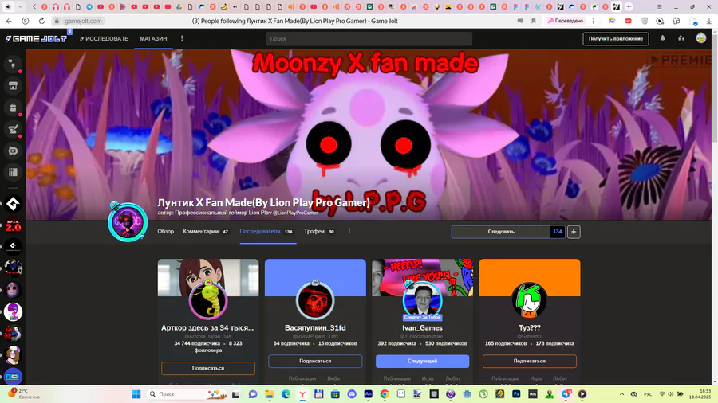Expand the three-dot menu after Трофеи
Viewport: 718px width, 403px height.
pyautogui.click(x=349, y=231)
